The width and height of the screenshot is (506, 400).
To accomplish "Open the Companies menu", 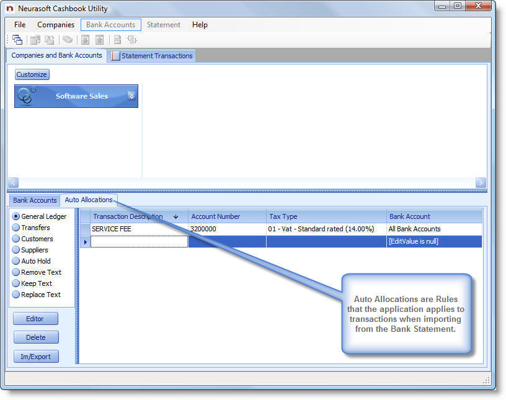I will (56, 25).
